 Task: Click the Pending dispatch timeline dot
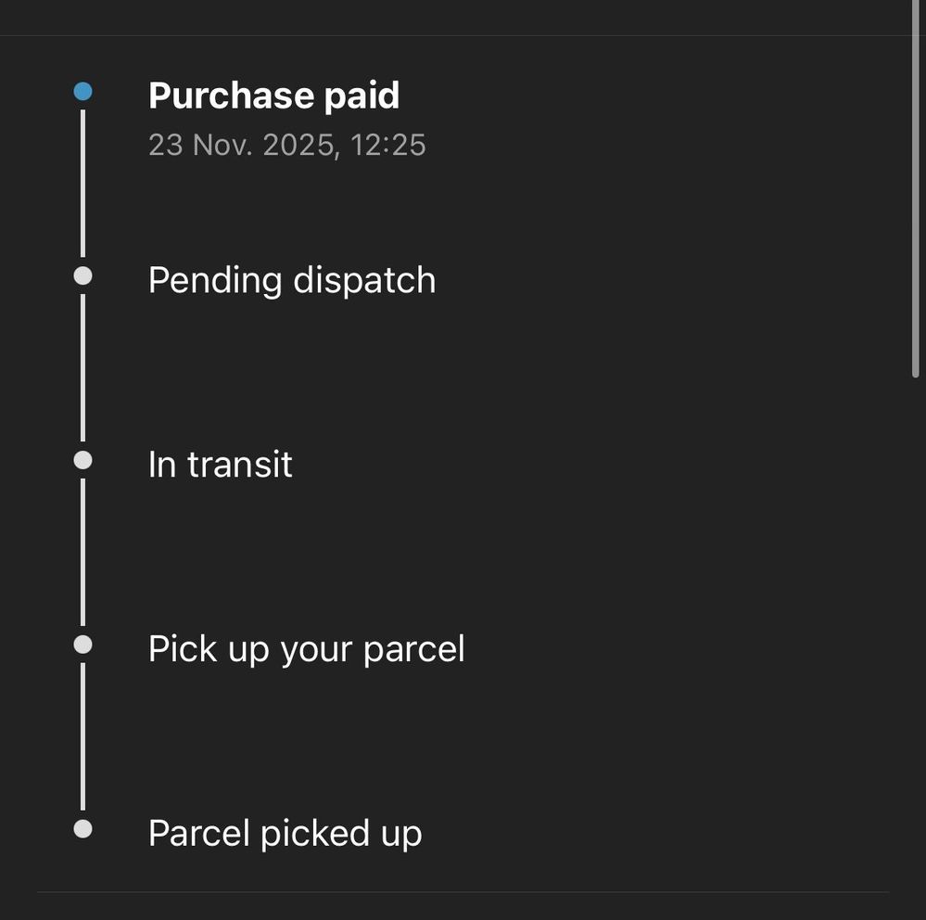tap(82, 276)
